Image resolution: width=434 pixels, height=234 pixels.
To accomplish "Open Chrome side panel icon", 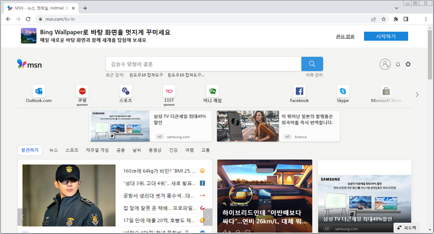I will click(405, 19).
